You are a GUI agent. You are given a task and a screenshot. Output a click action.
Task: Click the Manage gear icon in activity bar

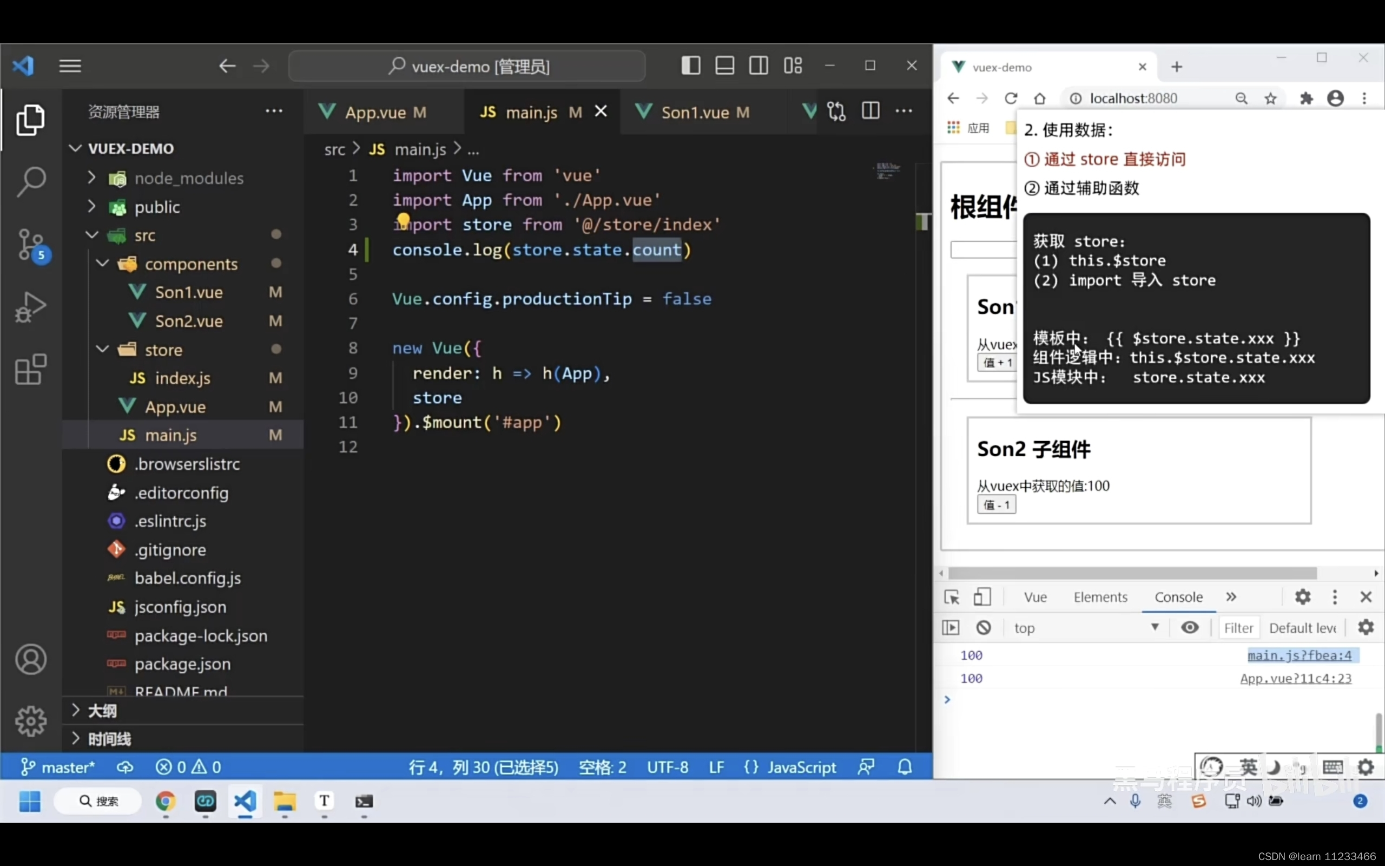click(x=31, y=720)
